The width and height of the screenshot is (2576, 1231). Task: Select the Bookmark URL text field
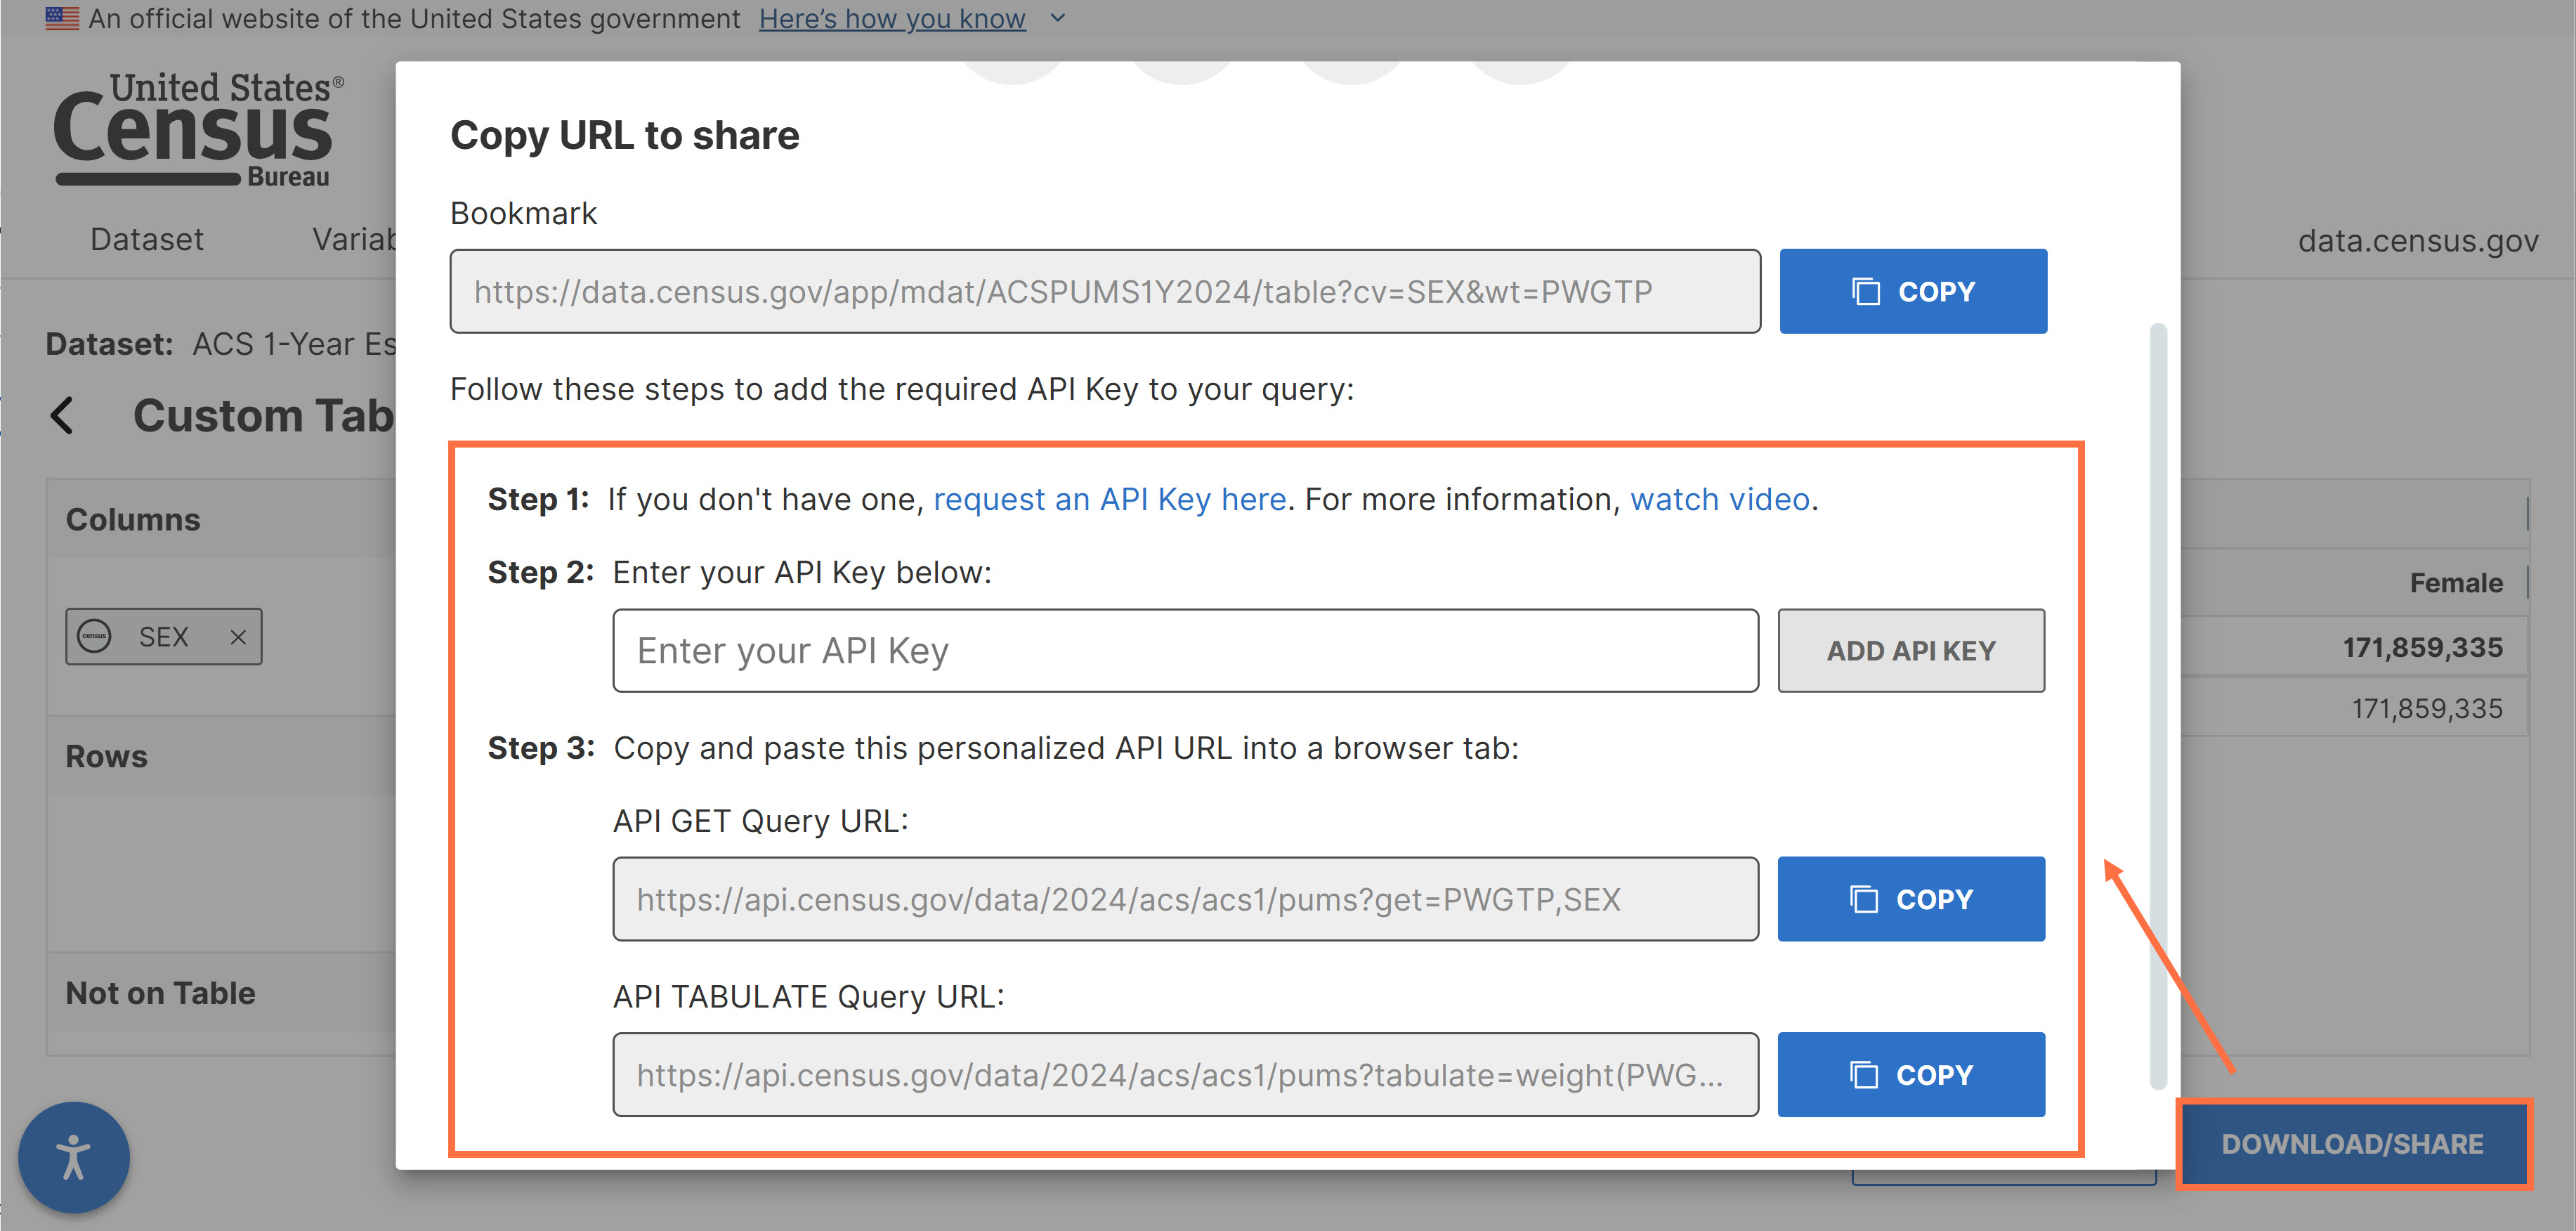(x=1105, y=291)
